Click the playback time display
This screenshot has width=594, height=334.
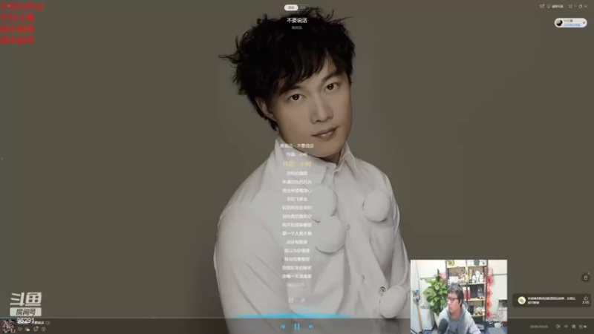point(539,327)
